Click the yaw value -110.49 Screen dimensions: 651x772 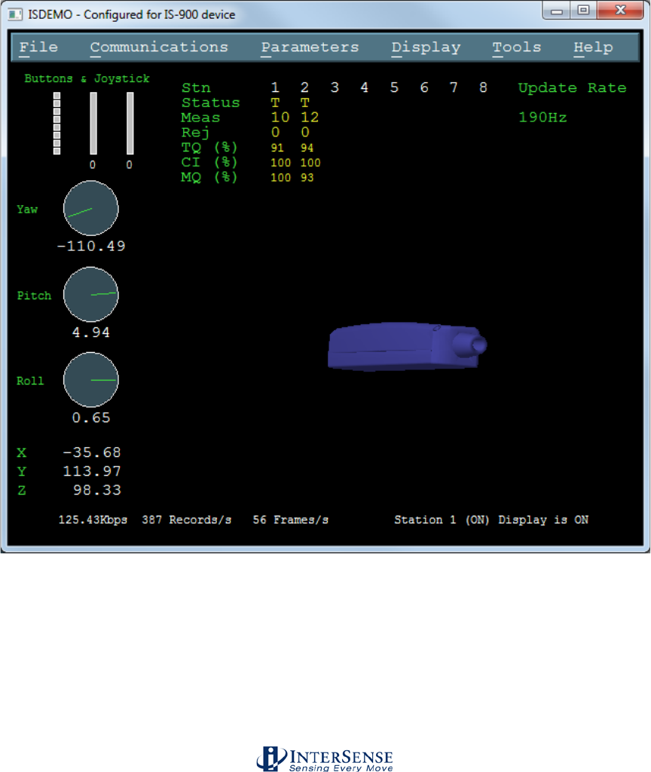click(91, 247)
